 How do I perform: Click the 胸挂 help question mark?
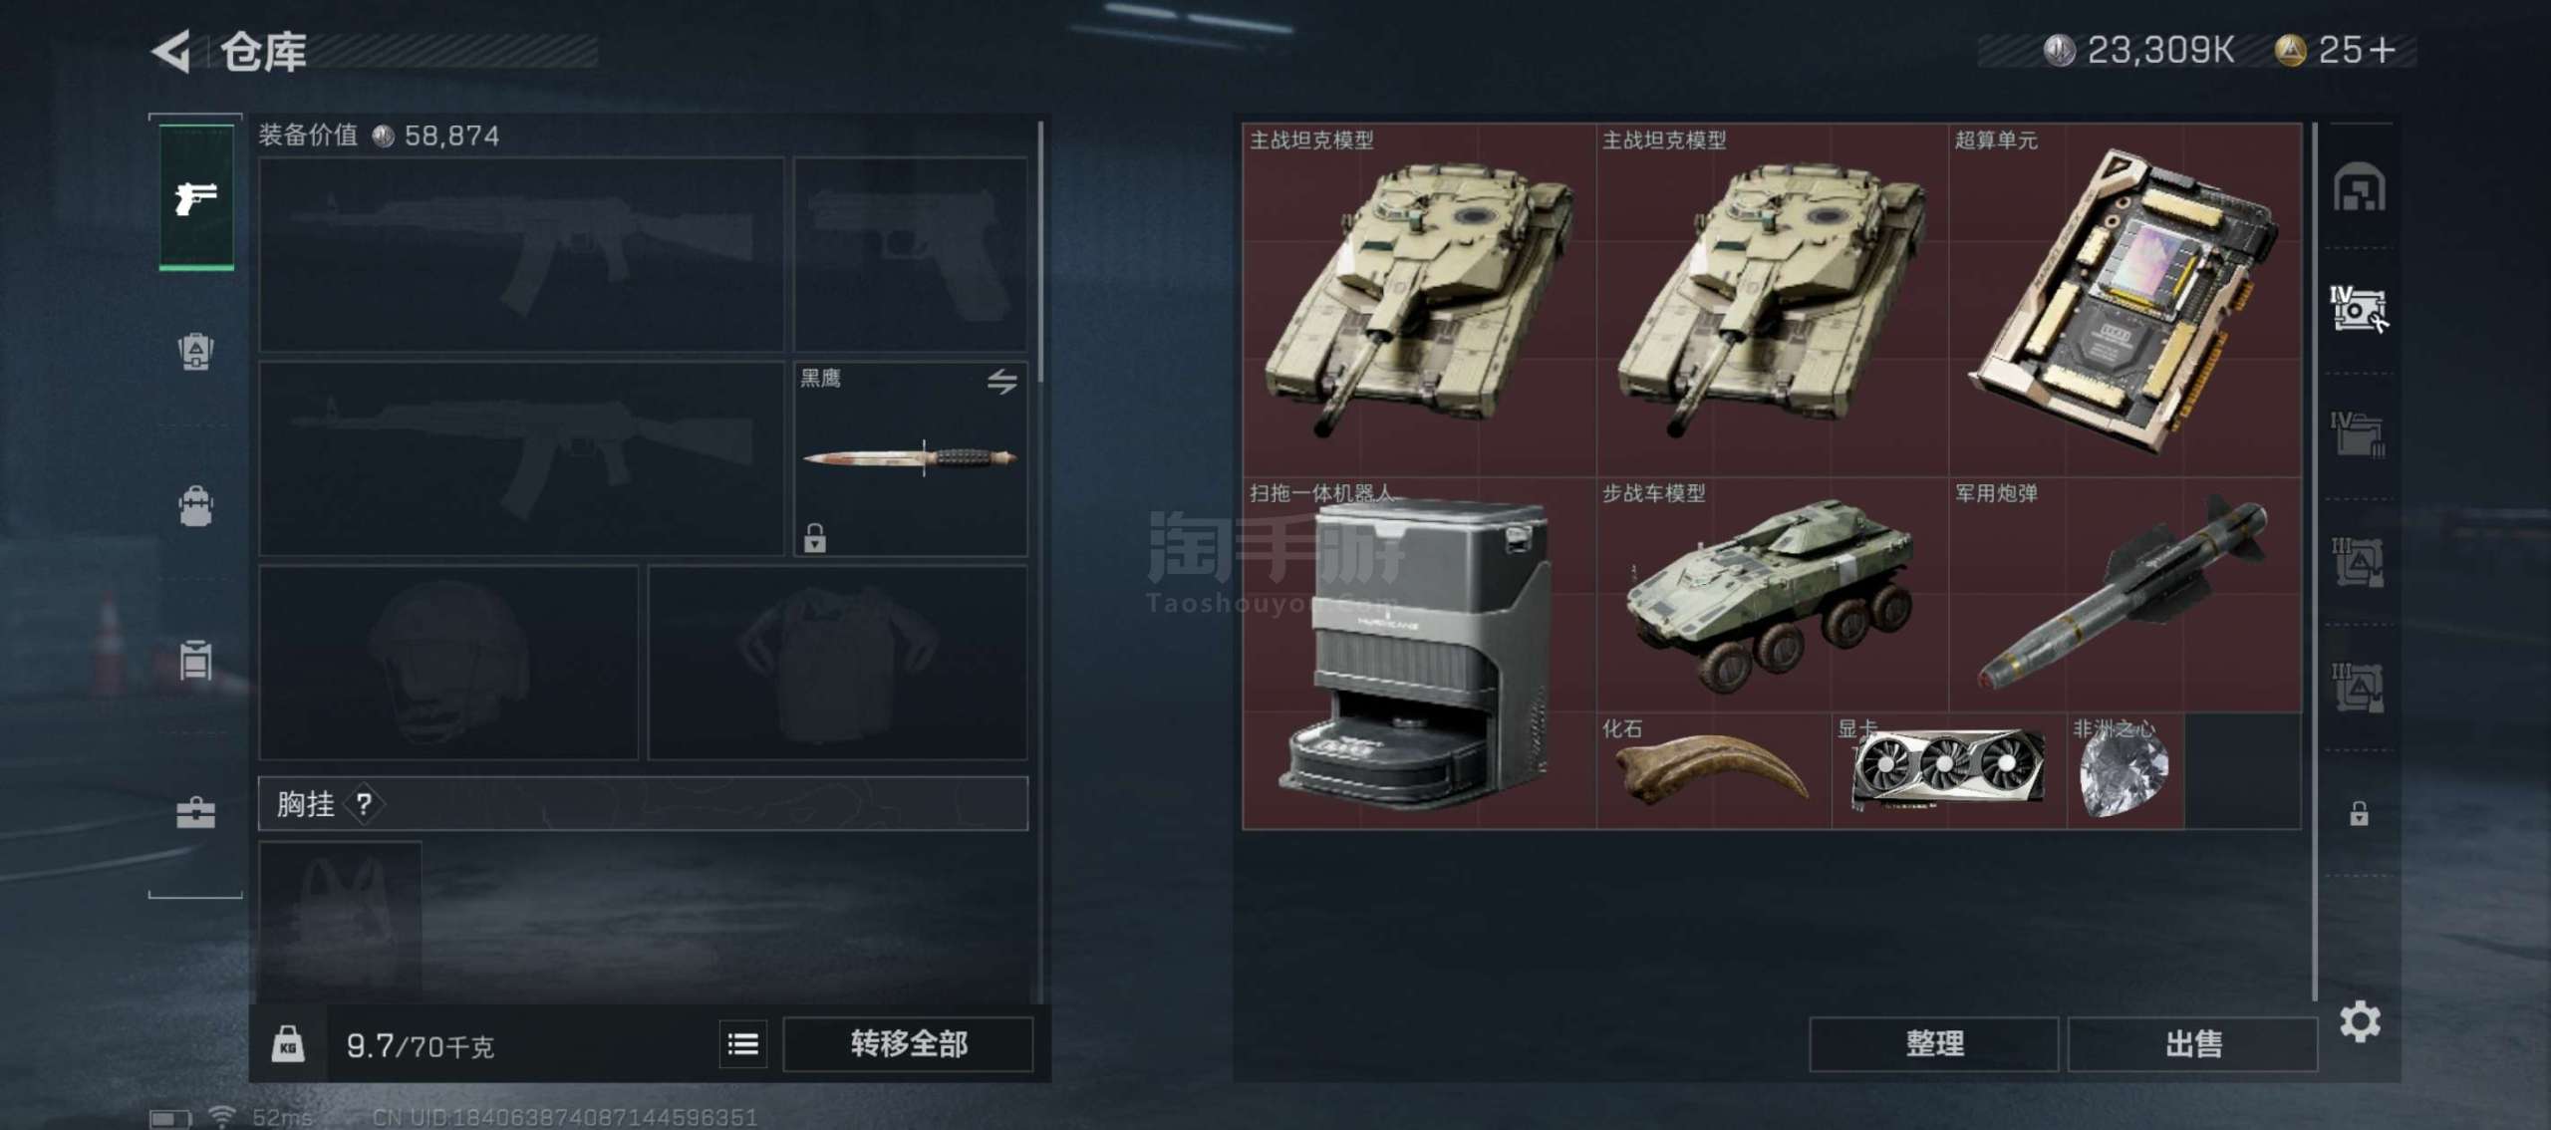click(364, 804)
